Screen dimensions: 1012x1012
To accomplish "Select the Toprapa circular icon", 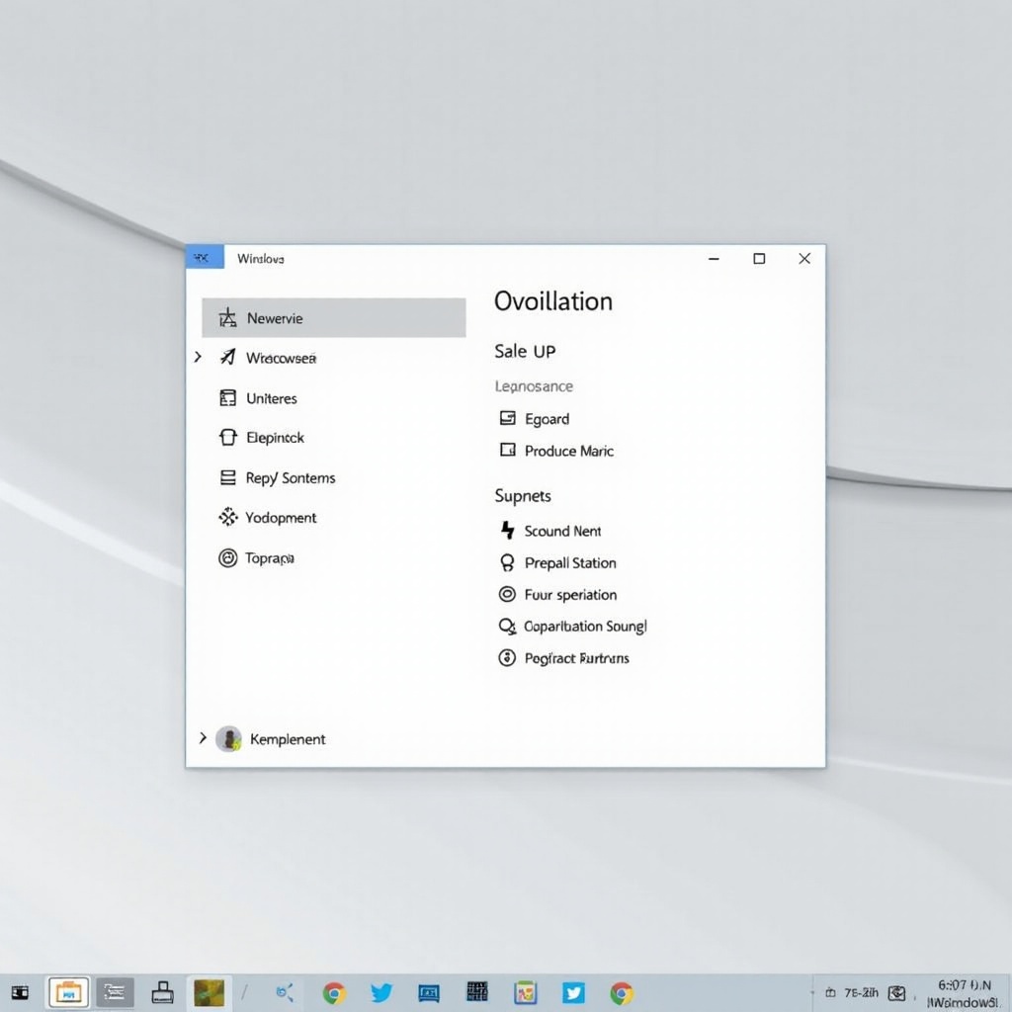I will click(228, 558).
